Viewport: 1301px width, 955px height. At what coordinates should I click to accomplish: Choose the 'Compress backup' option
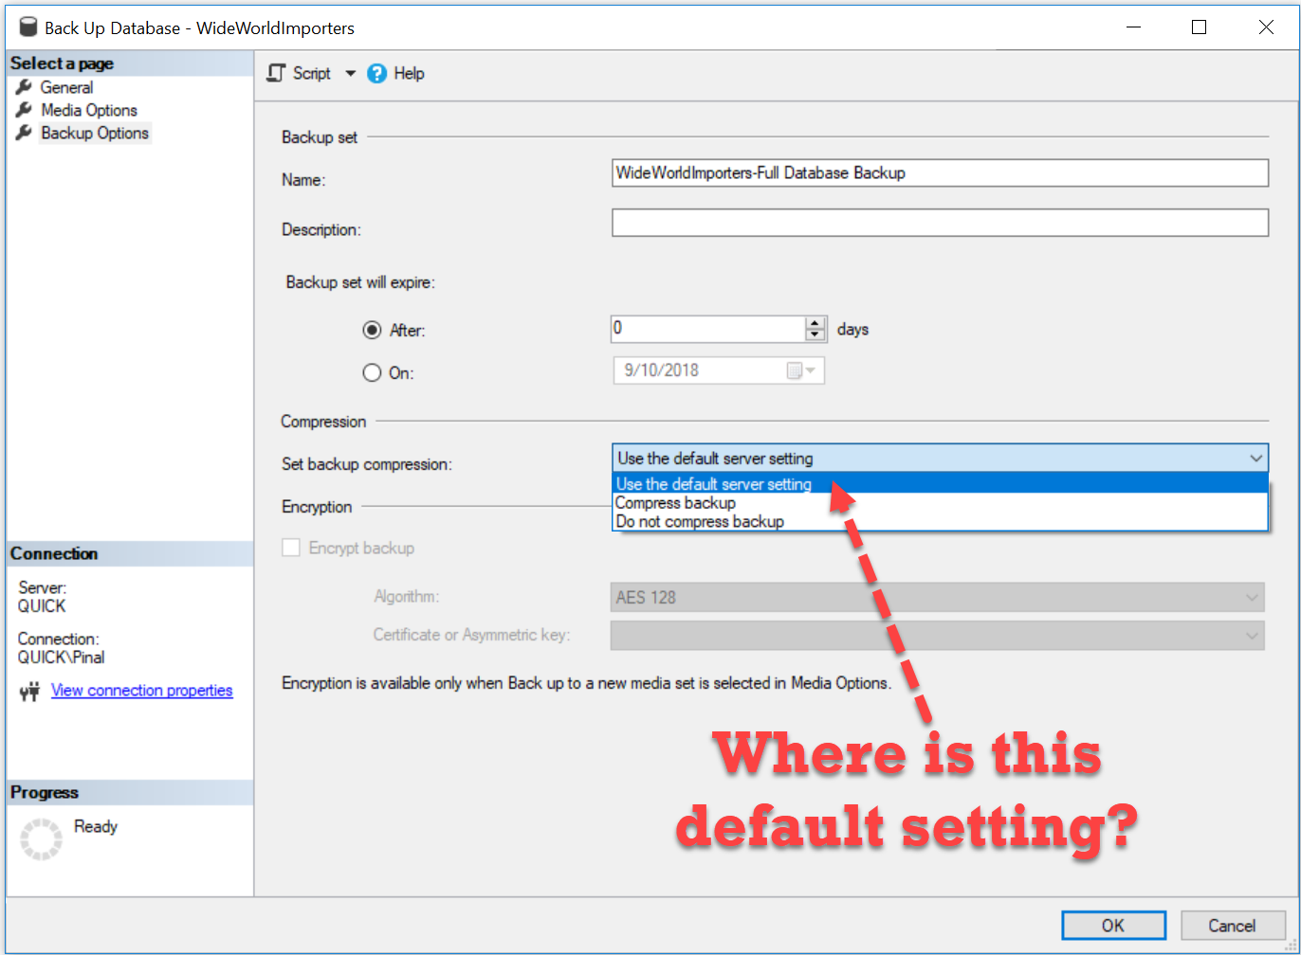[x=940, y=503]
